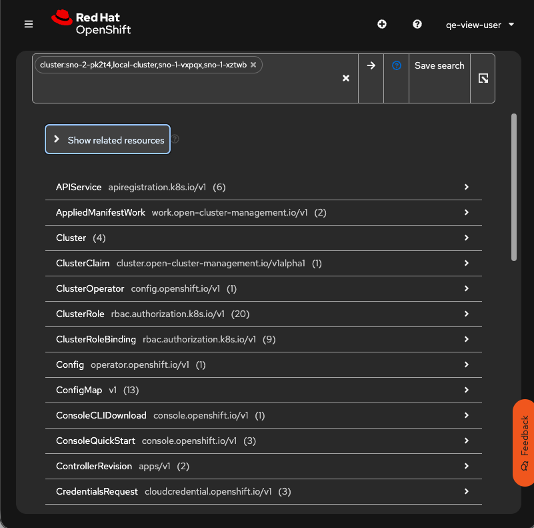This screenshot has height=528, width=534.
Task: Expand the ClusterOperator results row
Action: pyautogui.click(x=263, y=288)
